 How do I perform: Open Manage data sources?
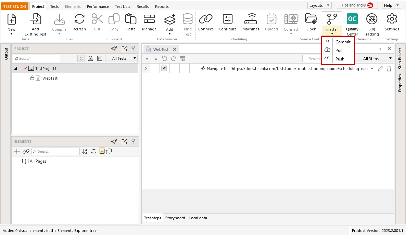[149, 19]
